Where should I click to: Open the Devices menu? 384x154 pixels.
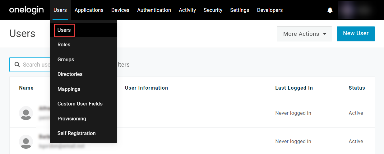(x=120, y=10)
